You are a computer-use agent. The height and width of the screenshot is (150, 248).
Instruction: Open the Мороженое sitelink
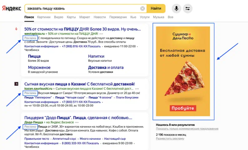39,67
